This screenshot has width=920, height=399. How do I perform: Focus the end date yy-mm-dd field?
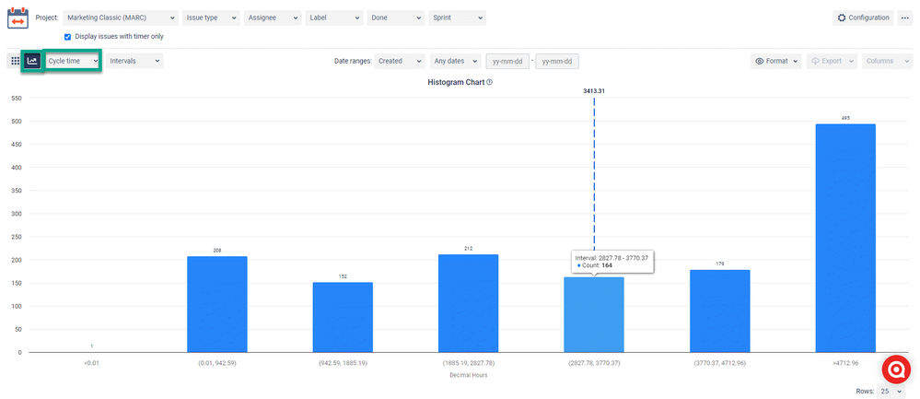(557, 61)
